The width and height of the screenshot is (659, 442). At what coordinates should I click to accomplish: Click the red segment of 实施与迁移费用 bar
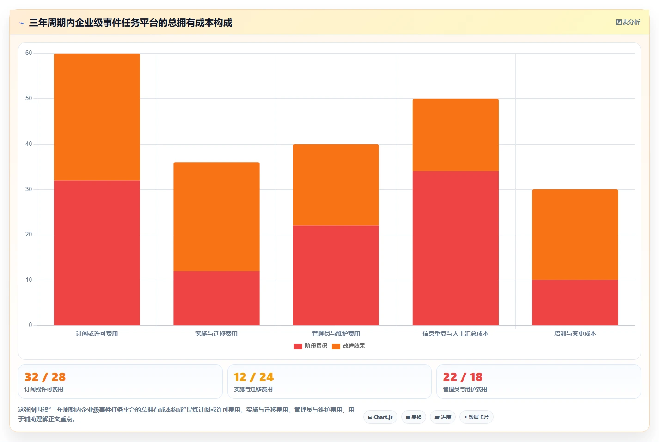(x=216, y=298)
